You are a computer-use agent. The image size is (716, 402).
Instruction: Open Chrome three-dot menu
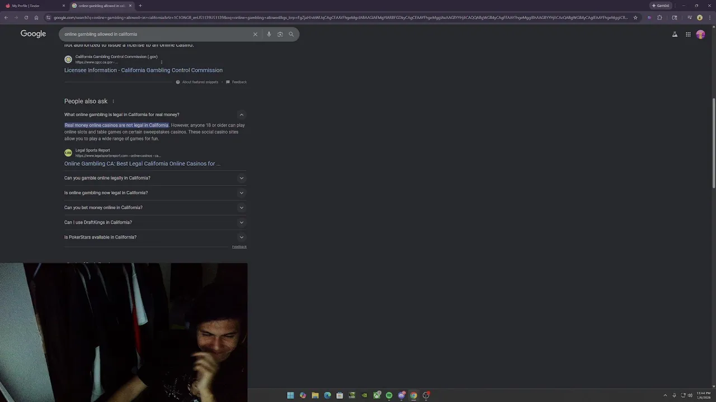(710, 17)
